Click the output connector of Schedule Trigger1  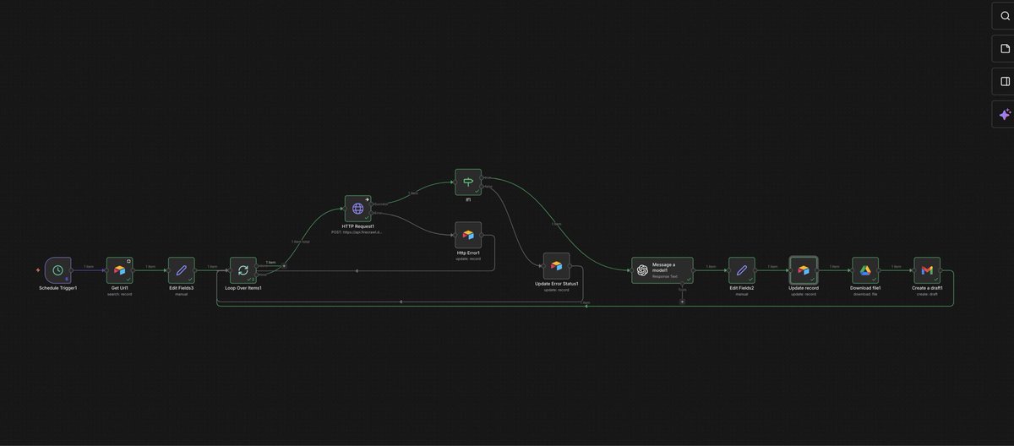[x=73, y=270]
